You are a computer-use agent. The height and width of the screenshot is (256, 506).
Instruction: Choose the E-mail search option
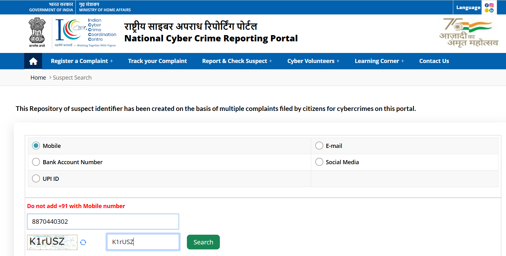(x=319, y=146)
